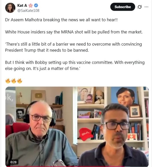Click the 'White House insiders say' sentence
The height and width of the screenshot is (167, 152).
point(74,32)
